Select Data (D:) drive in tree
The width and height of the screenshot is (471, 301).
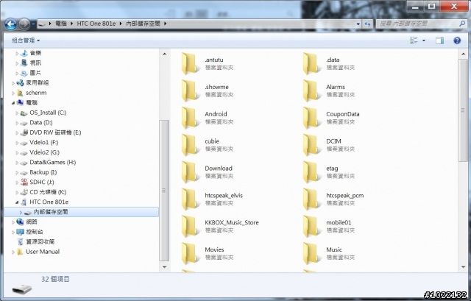(x=41, y=123)
